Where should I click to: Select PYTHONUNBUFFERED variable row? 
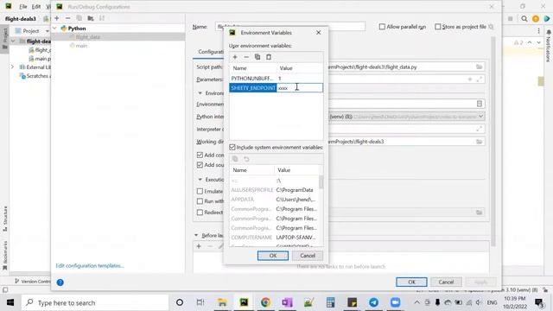point(276,79)
